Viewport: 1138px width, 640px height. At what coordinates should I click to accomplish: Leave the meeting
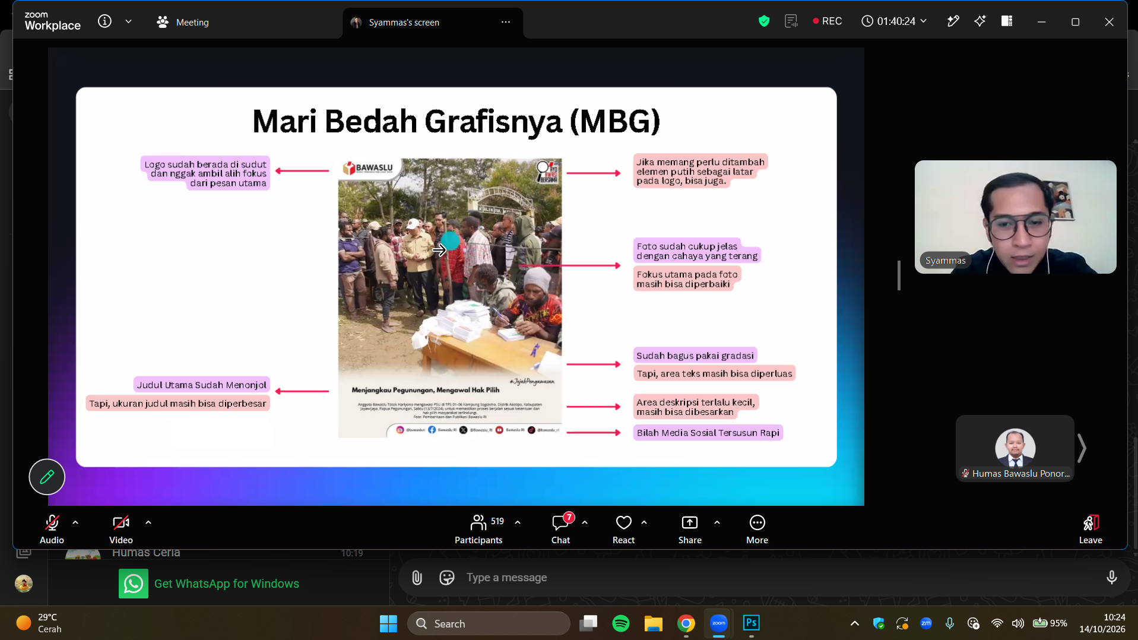tap(1091, 529)
